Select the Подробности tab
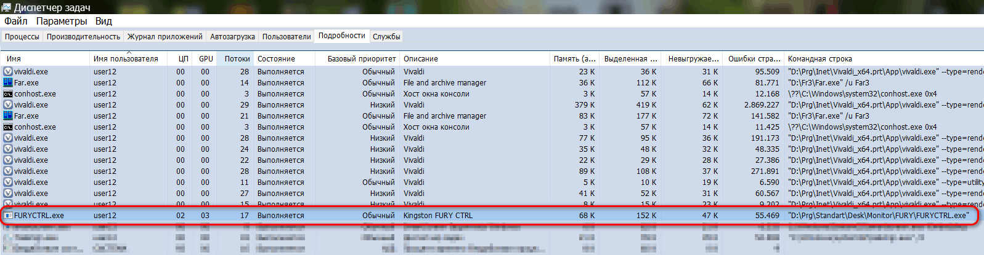984x255 pixels. (x=342, y=36)
